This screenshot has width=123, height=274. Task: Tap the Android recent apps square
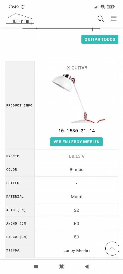(x=36, y=266)
